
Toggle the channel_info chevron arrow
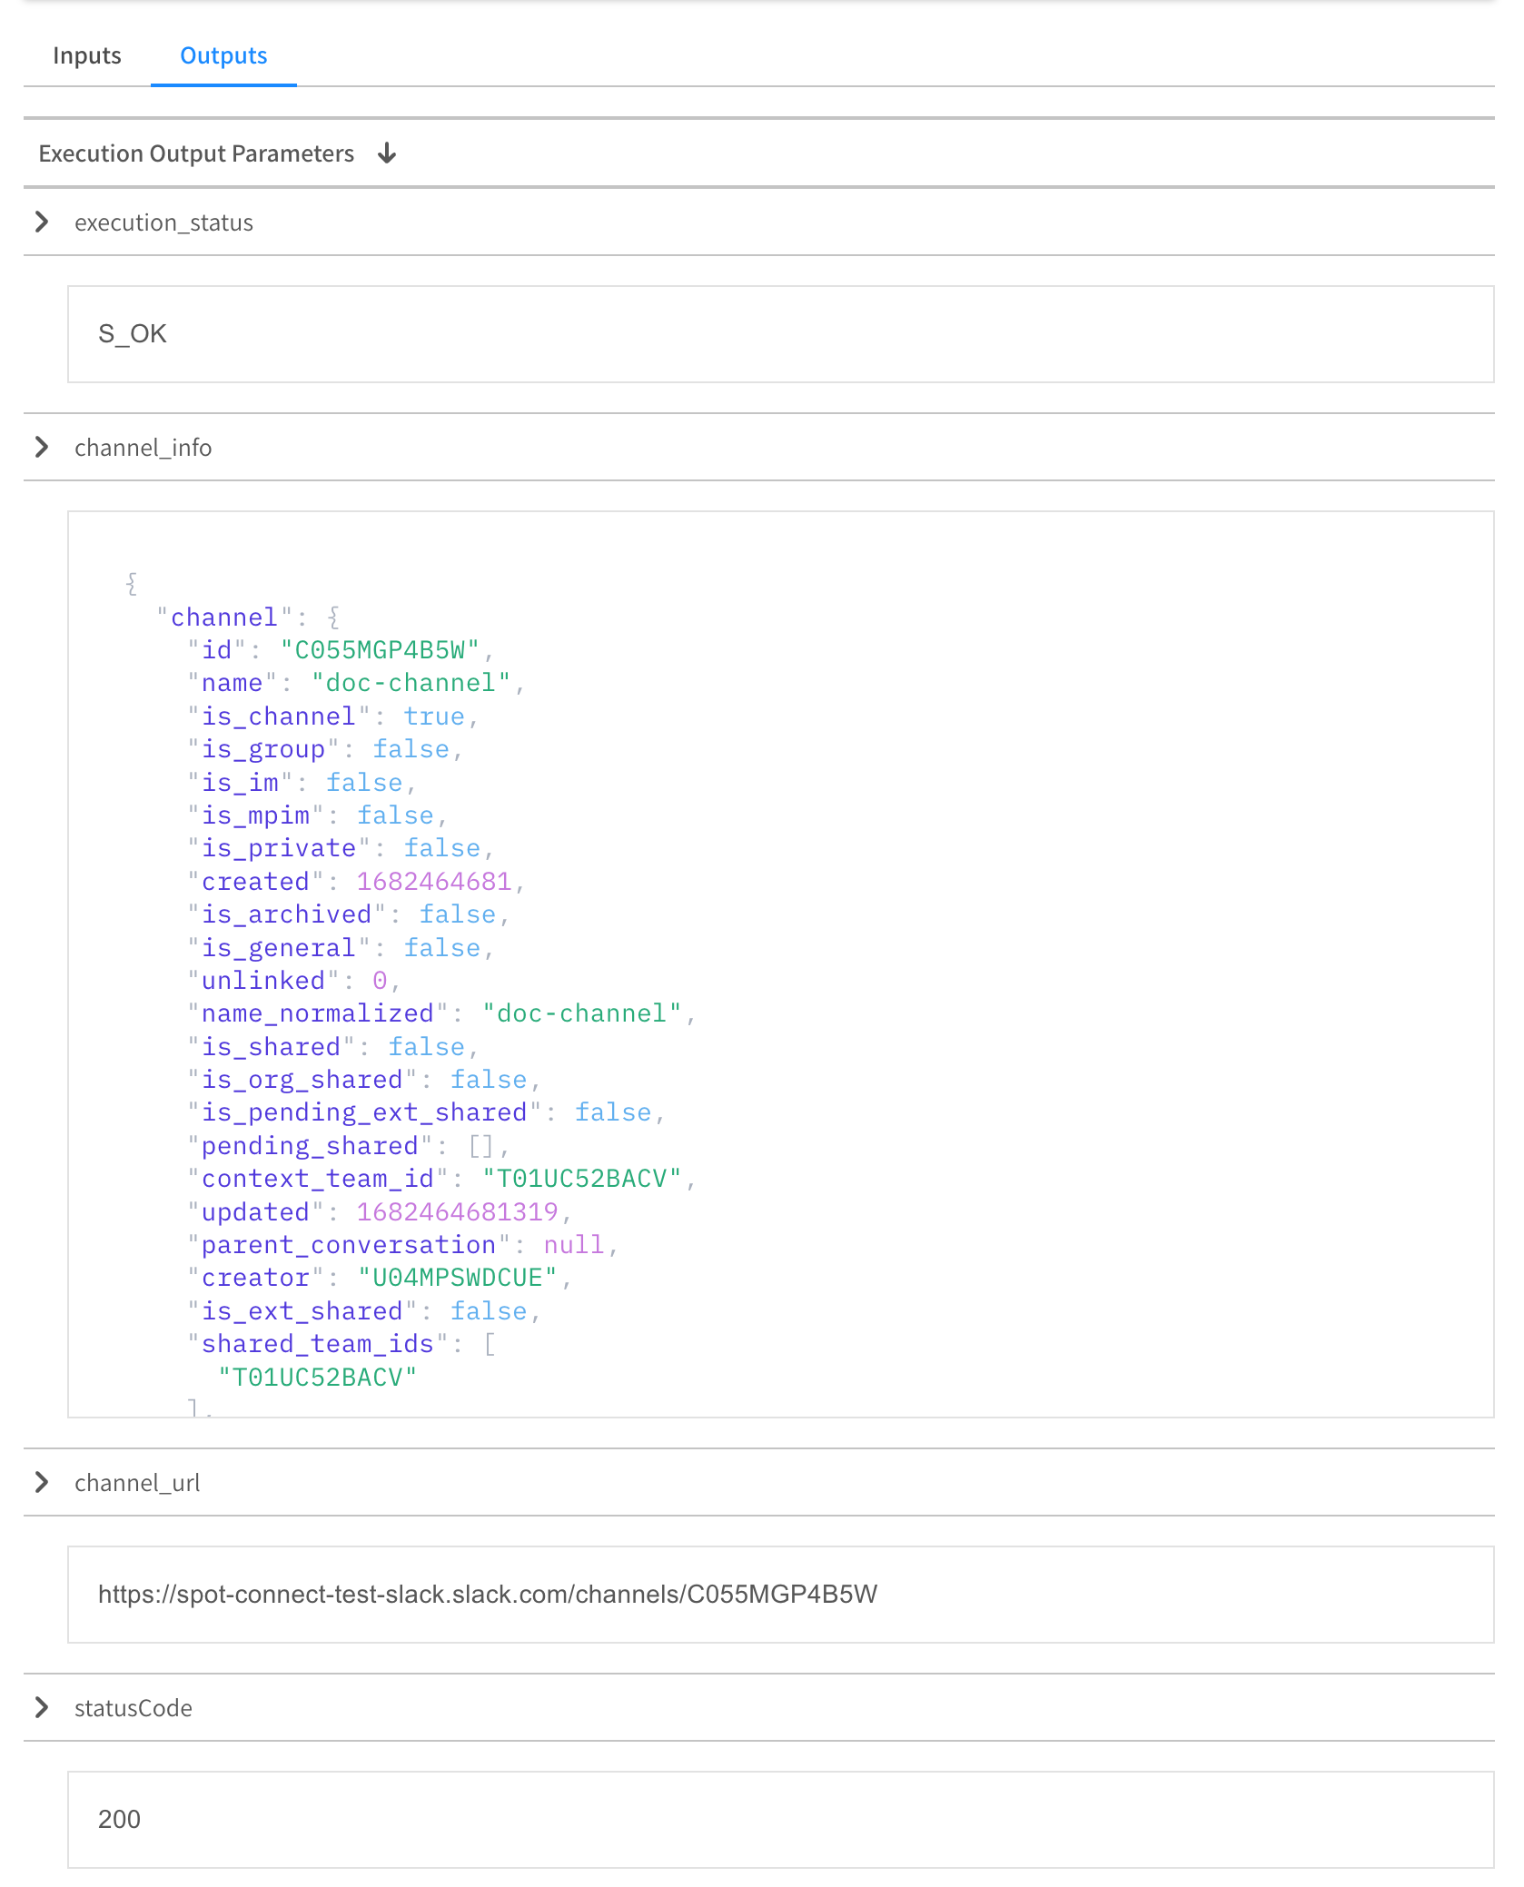point(42,448)
